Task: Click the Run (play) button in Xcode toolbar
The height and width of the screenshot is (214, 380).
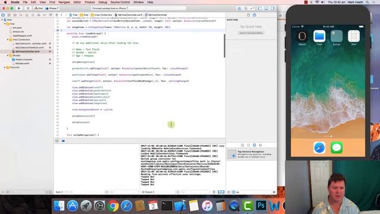Action: click(19, 8)
